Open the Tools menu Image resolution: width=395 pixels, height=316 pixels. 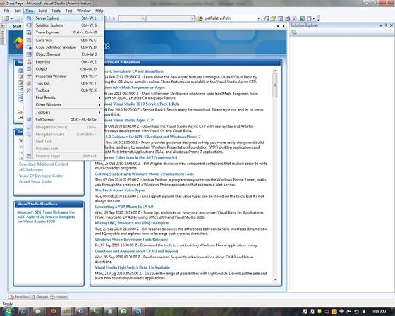click(56, 11)
